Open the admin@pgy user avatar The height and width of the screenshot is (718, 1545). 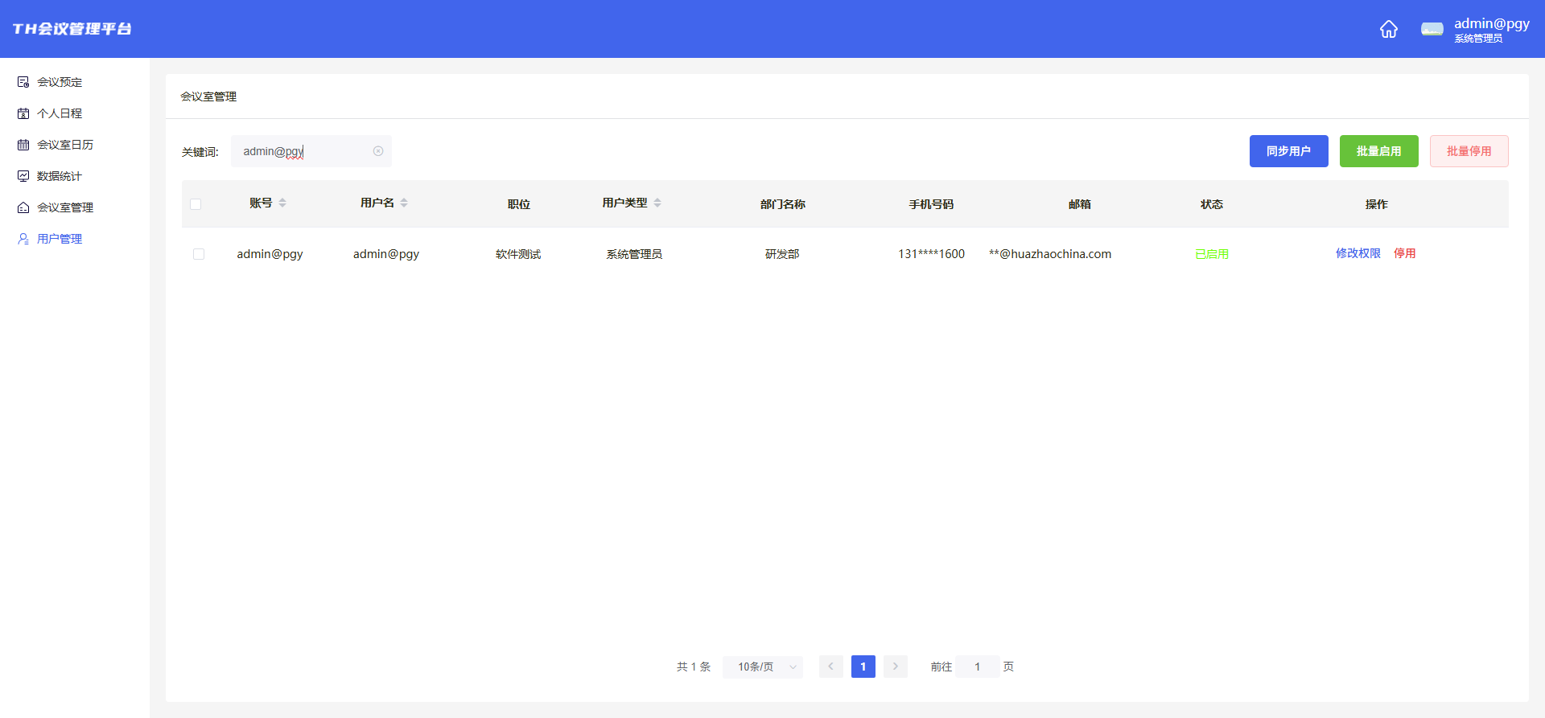1432,29
